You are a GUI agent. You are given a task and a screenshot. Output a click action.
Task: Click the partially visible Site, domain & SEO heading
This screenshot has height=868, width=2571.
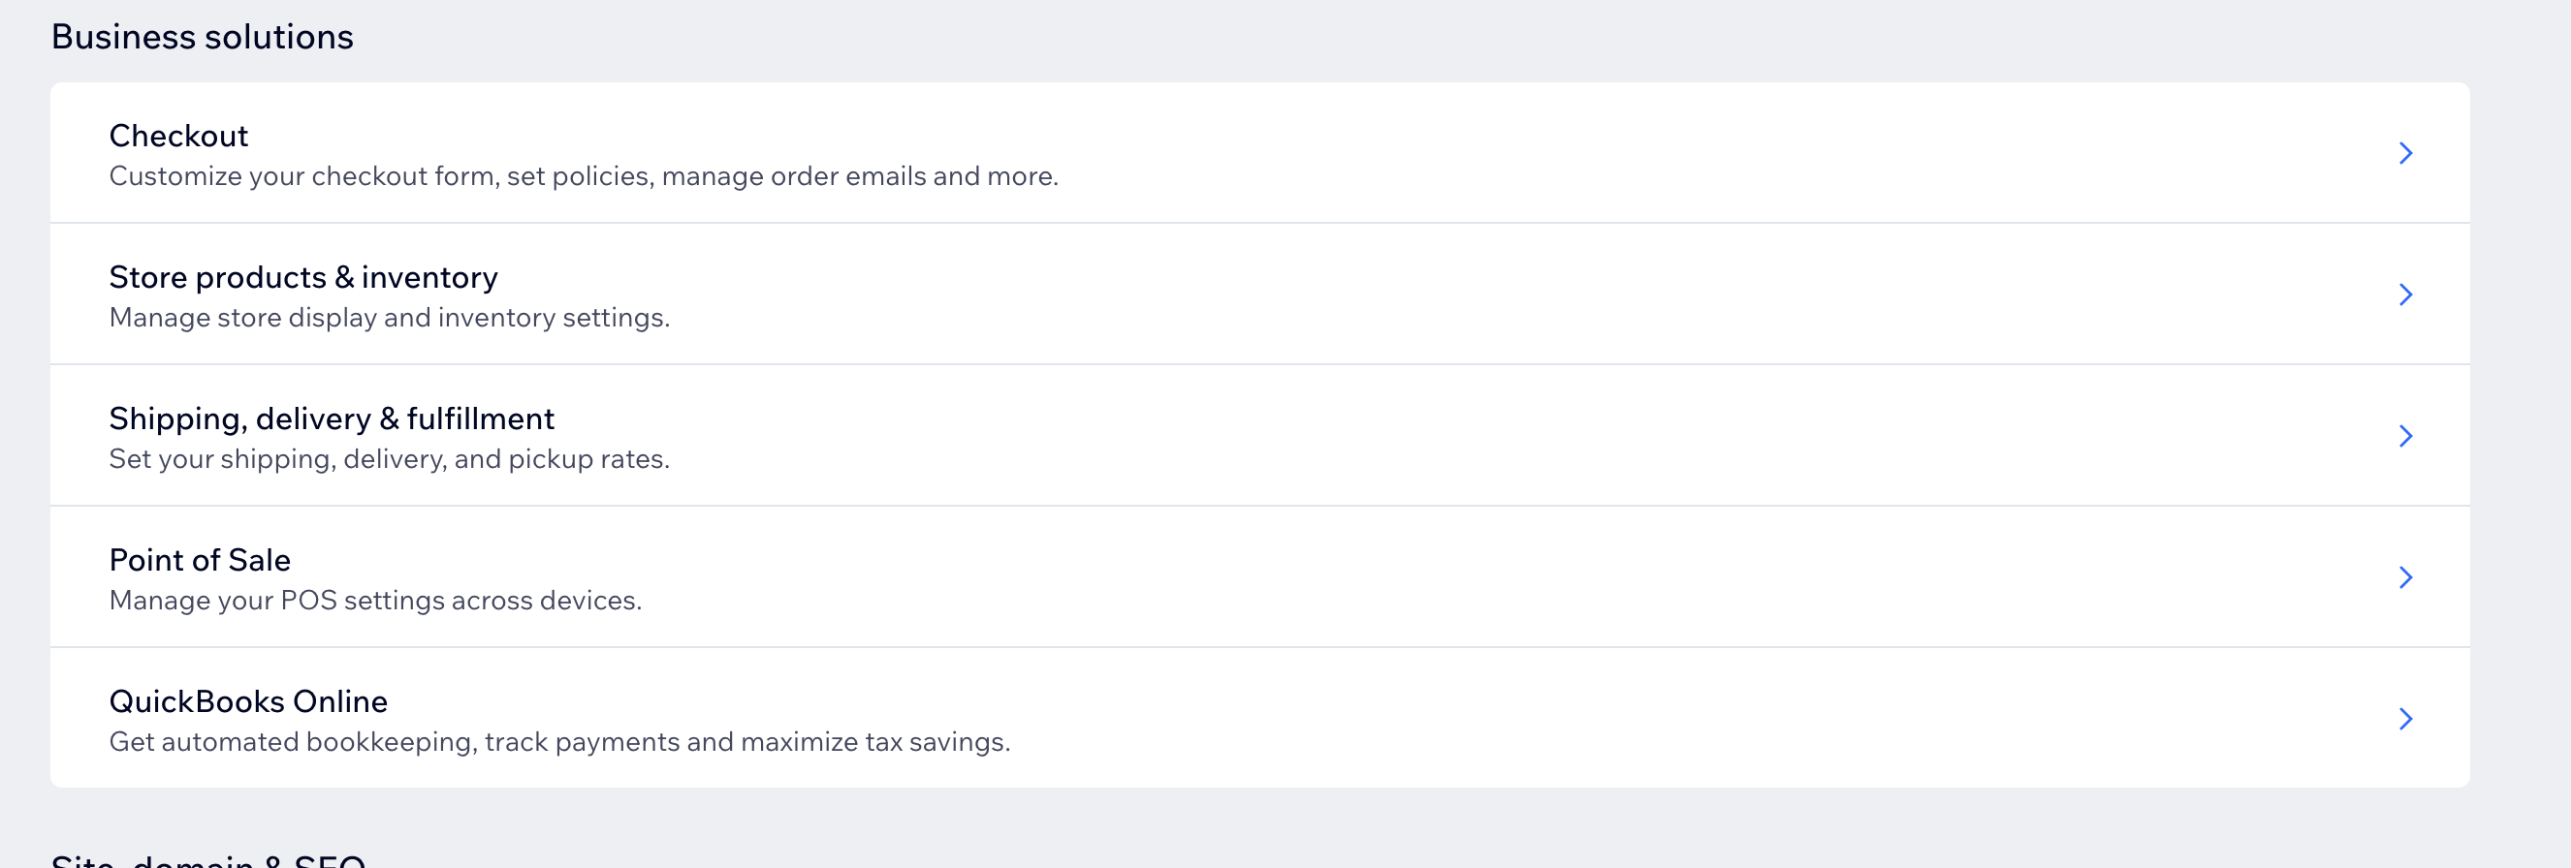(208, 860)
